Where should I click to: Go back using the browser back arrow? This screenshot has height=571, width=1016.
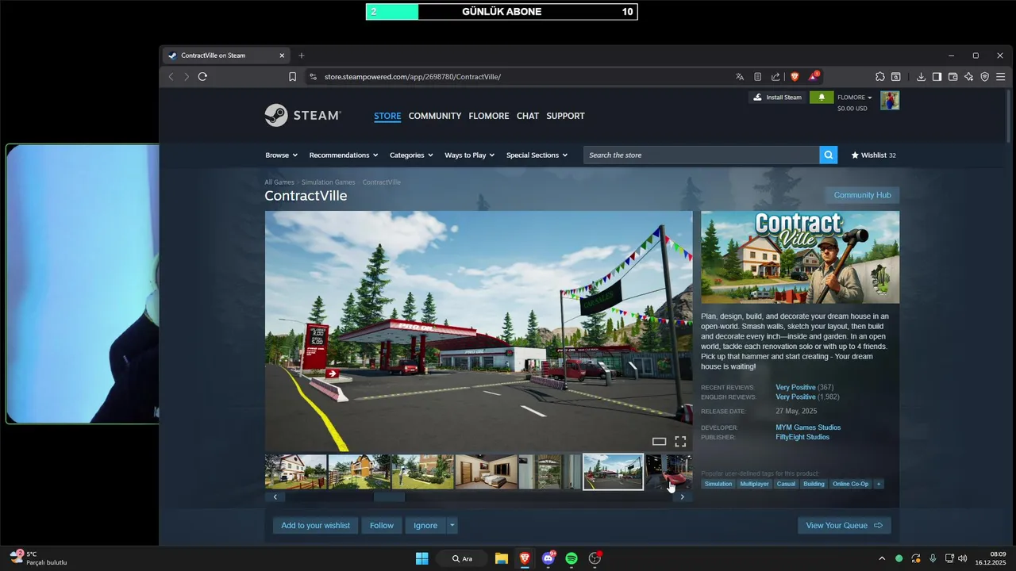click(x=171, y=77)
